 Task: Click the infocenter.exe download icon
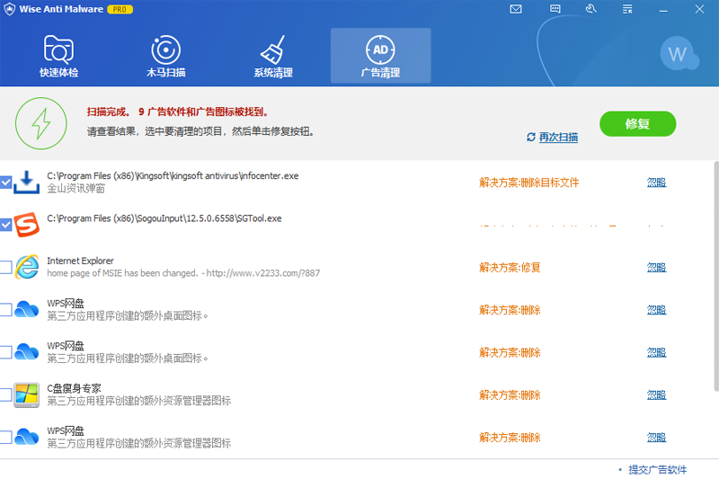point(26,182)
